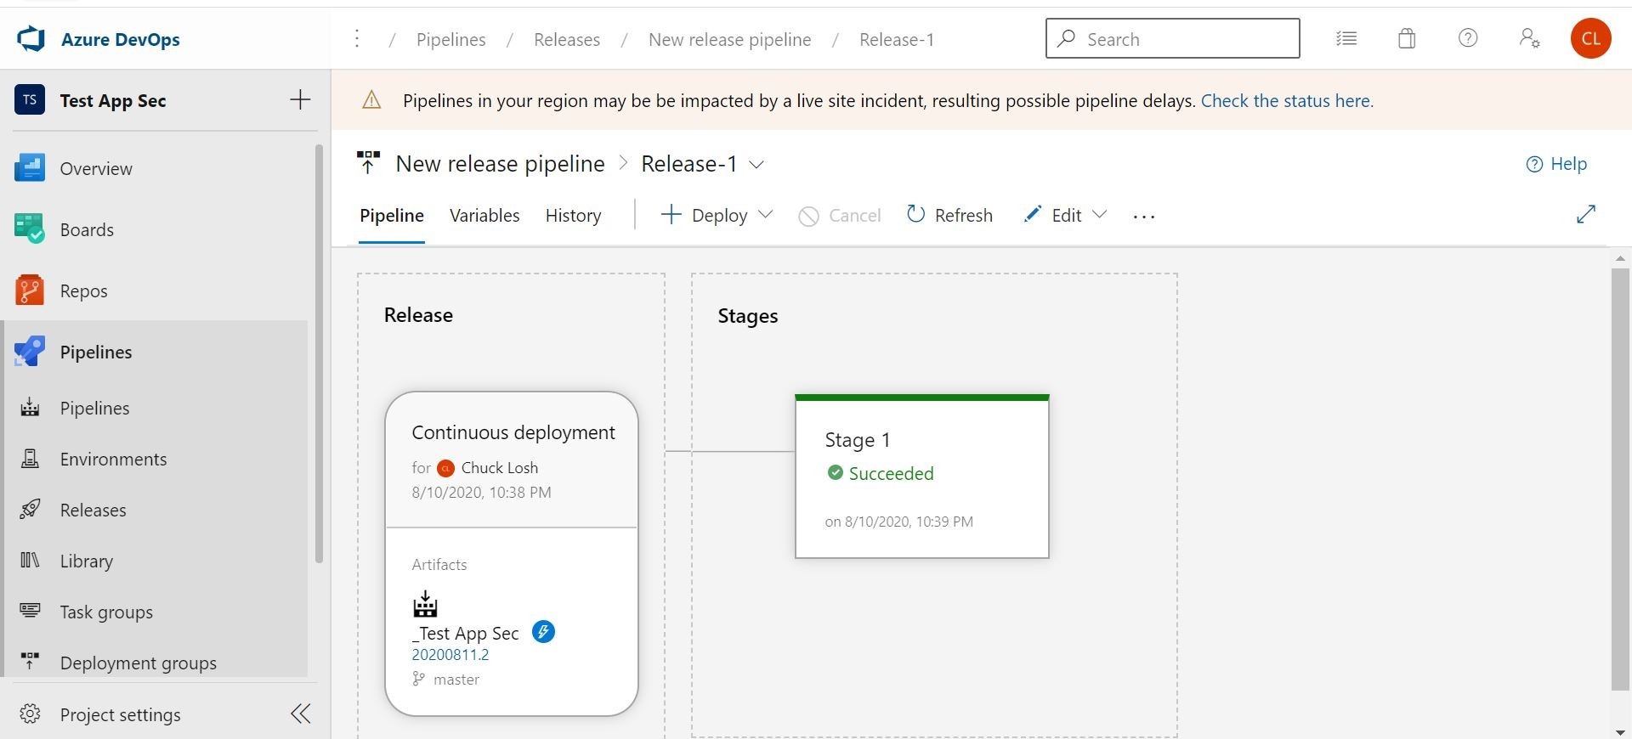Click the Project settings gear icon
This screenshot has width=1632, height=739.
click(30, 714)
